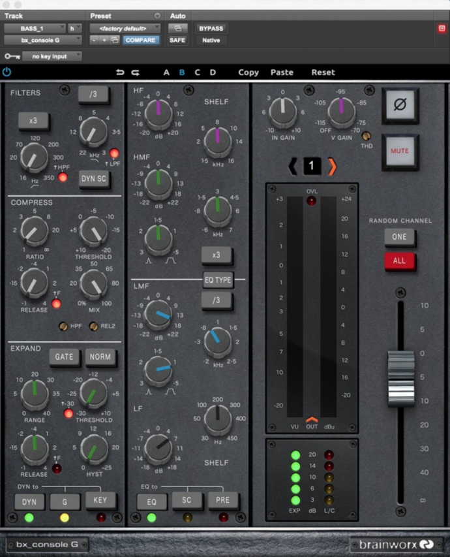Select settings slot B
This screenshot has height=557, width=450.
pyautogui.click(x=182, y=72)
